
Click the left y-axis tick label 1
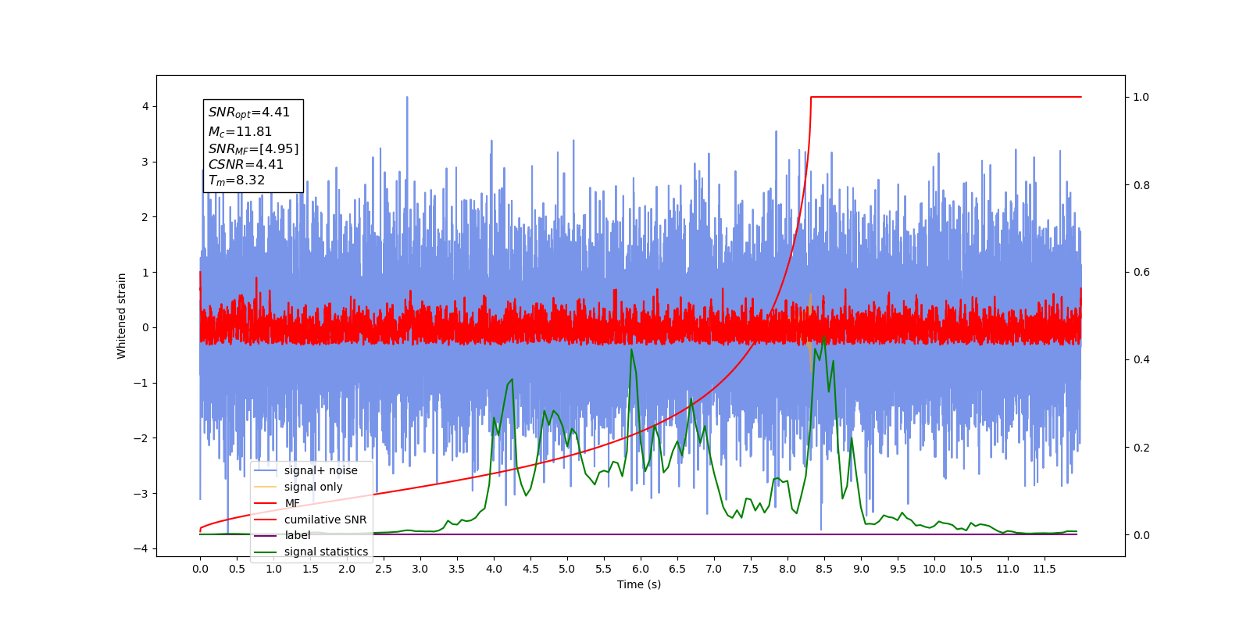click(145, 273)
